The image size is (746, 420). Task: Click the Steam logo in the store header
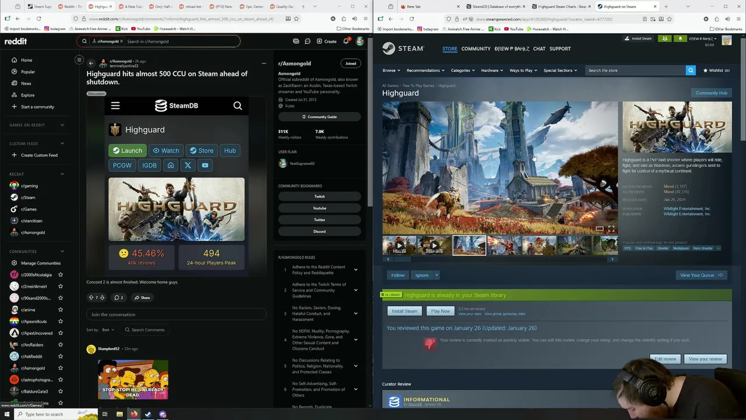(403, 48)
